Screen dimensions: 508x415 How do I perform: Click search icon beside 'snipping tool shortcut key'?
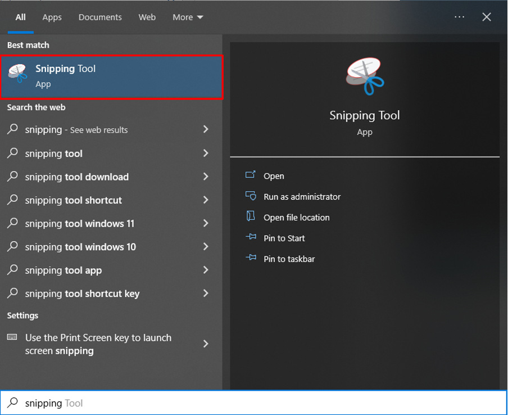tap(12, 293)
